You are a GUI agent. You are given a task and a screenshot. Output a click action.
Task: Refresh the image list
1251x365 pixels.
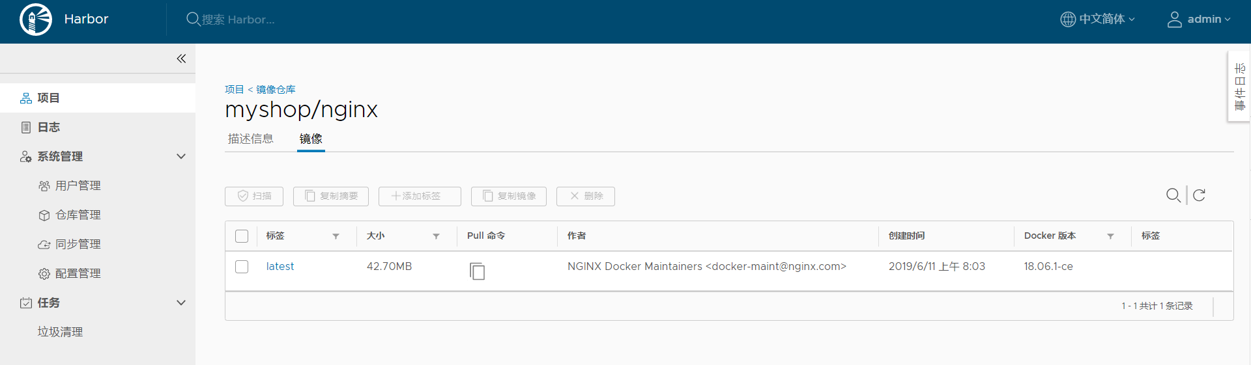1199,195
